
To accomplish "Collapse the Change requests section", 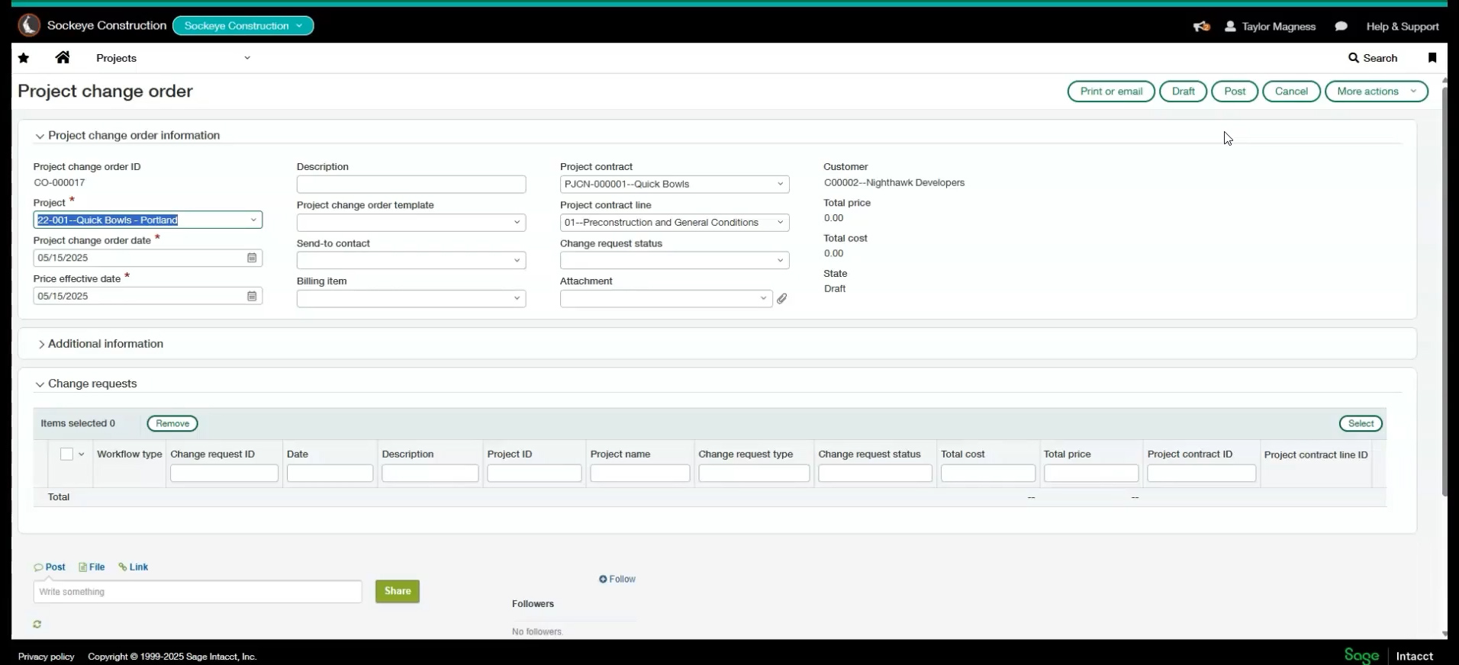I will 40,384.
